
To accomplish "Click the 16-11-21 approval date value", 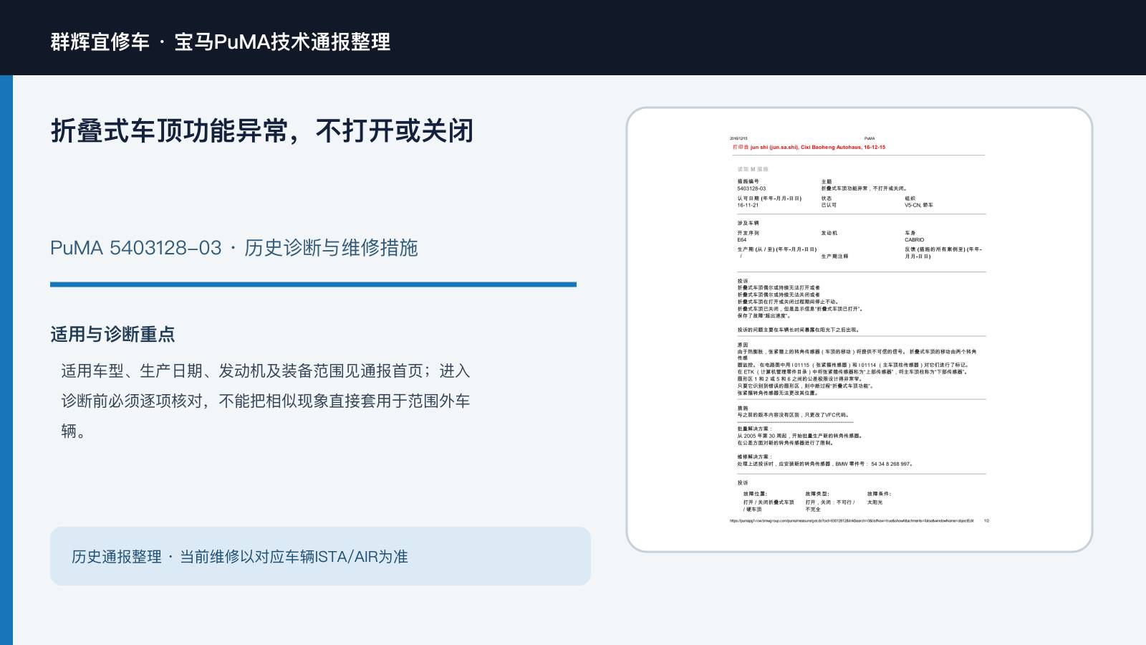I will tap(748, 205).
